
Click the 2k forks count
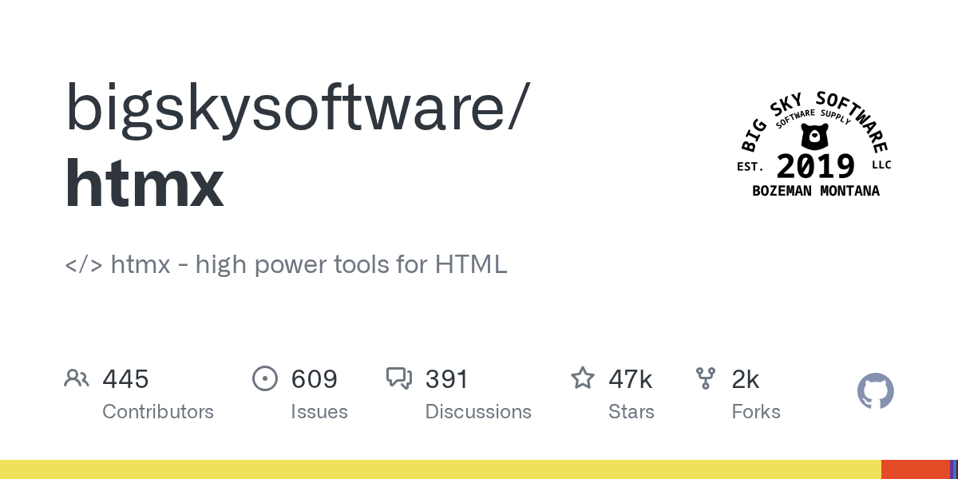click(x=745, y=378)
